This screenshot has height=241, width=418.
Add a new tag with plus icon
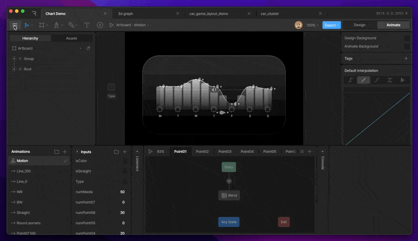click(x=406, y=58)
